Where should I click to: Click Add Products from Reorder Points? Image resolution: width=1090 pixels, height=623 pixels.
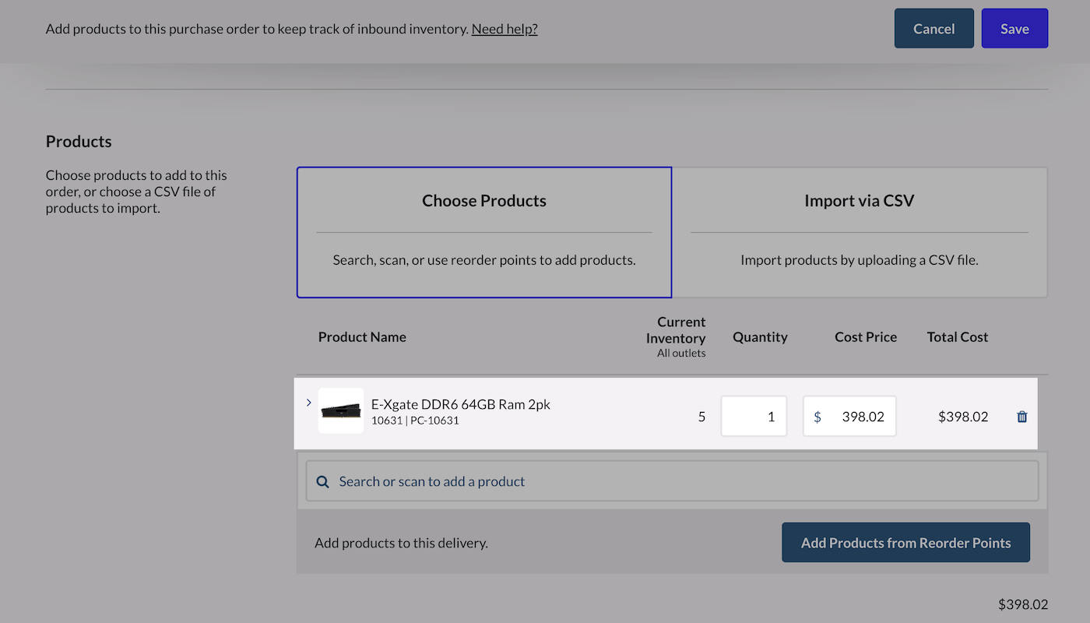(x=905, y=543)
